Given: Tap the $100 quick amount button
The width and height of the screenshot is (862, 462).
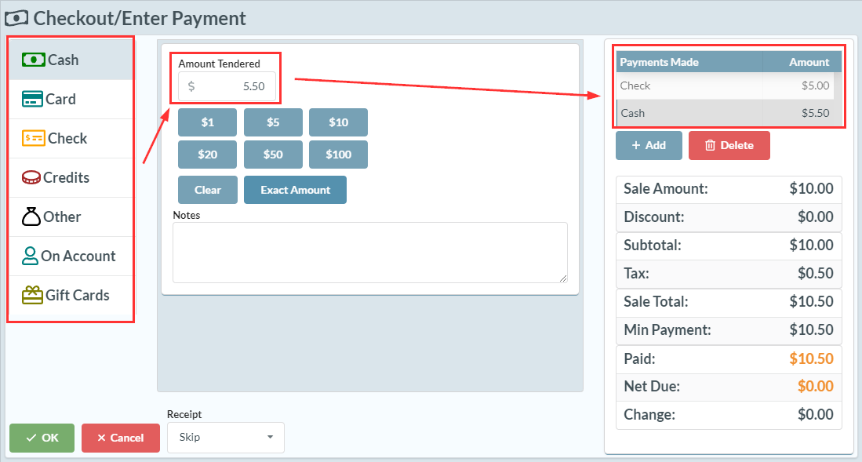Looking at the screenshot, I should (338, 155).
